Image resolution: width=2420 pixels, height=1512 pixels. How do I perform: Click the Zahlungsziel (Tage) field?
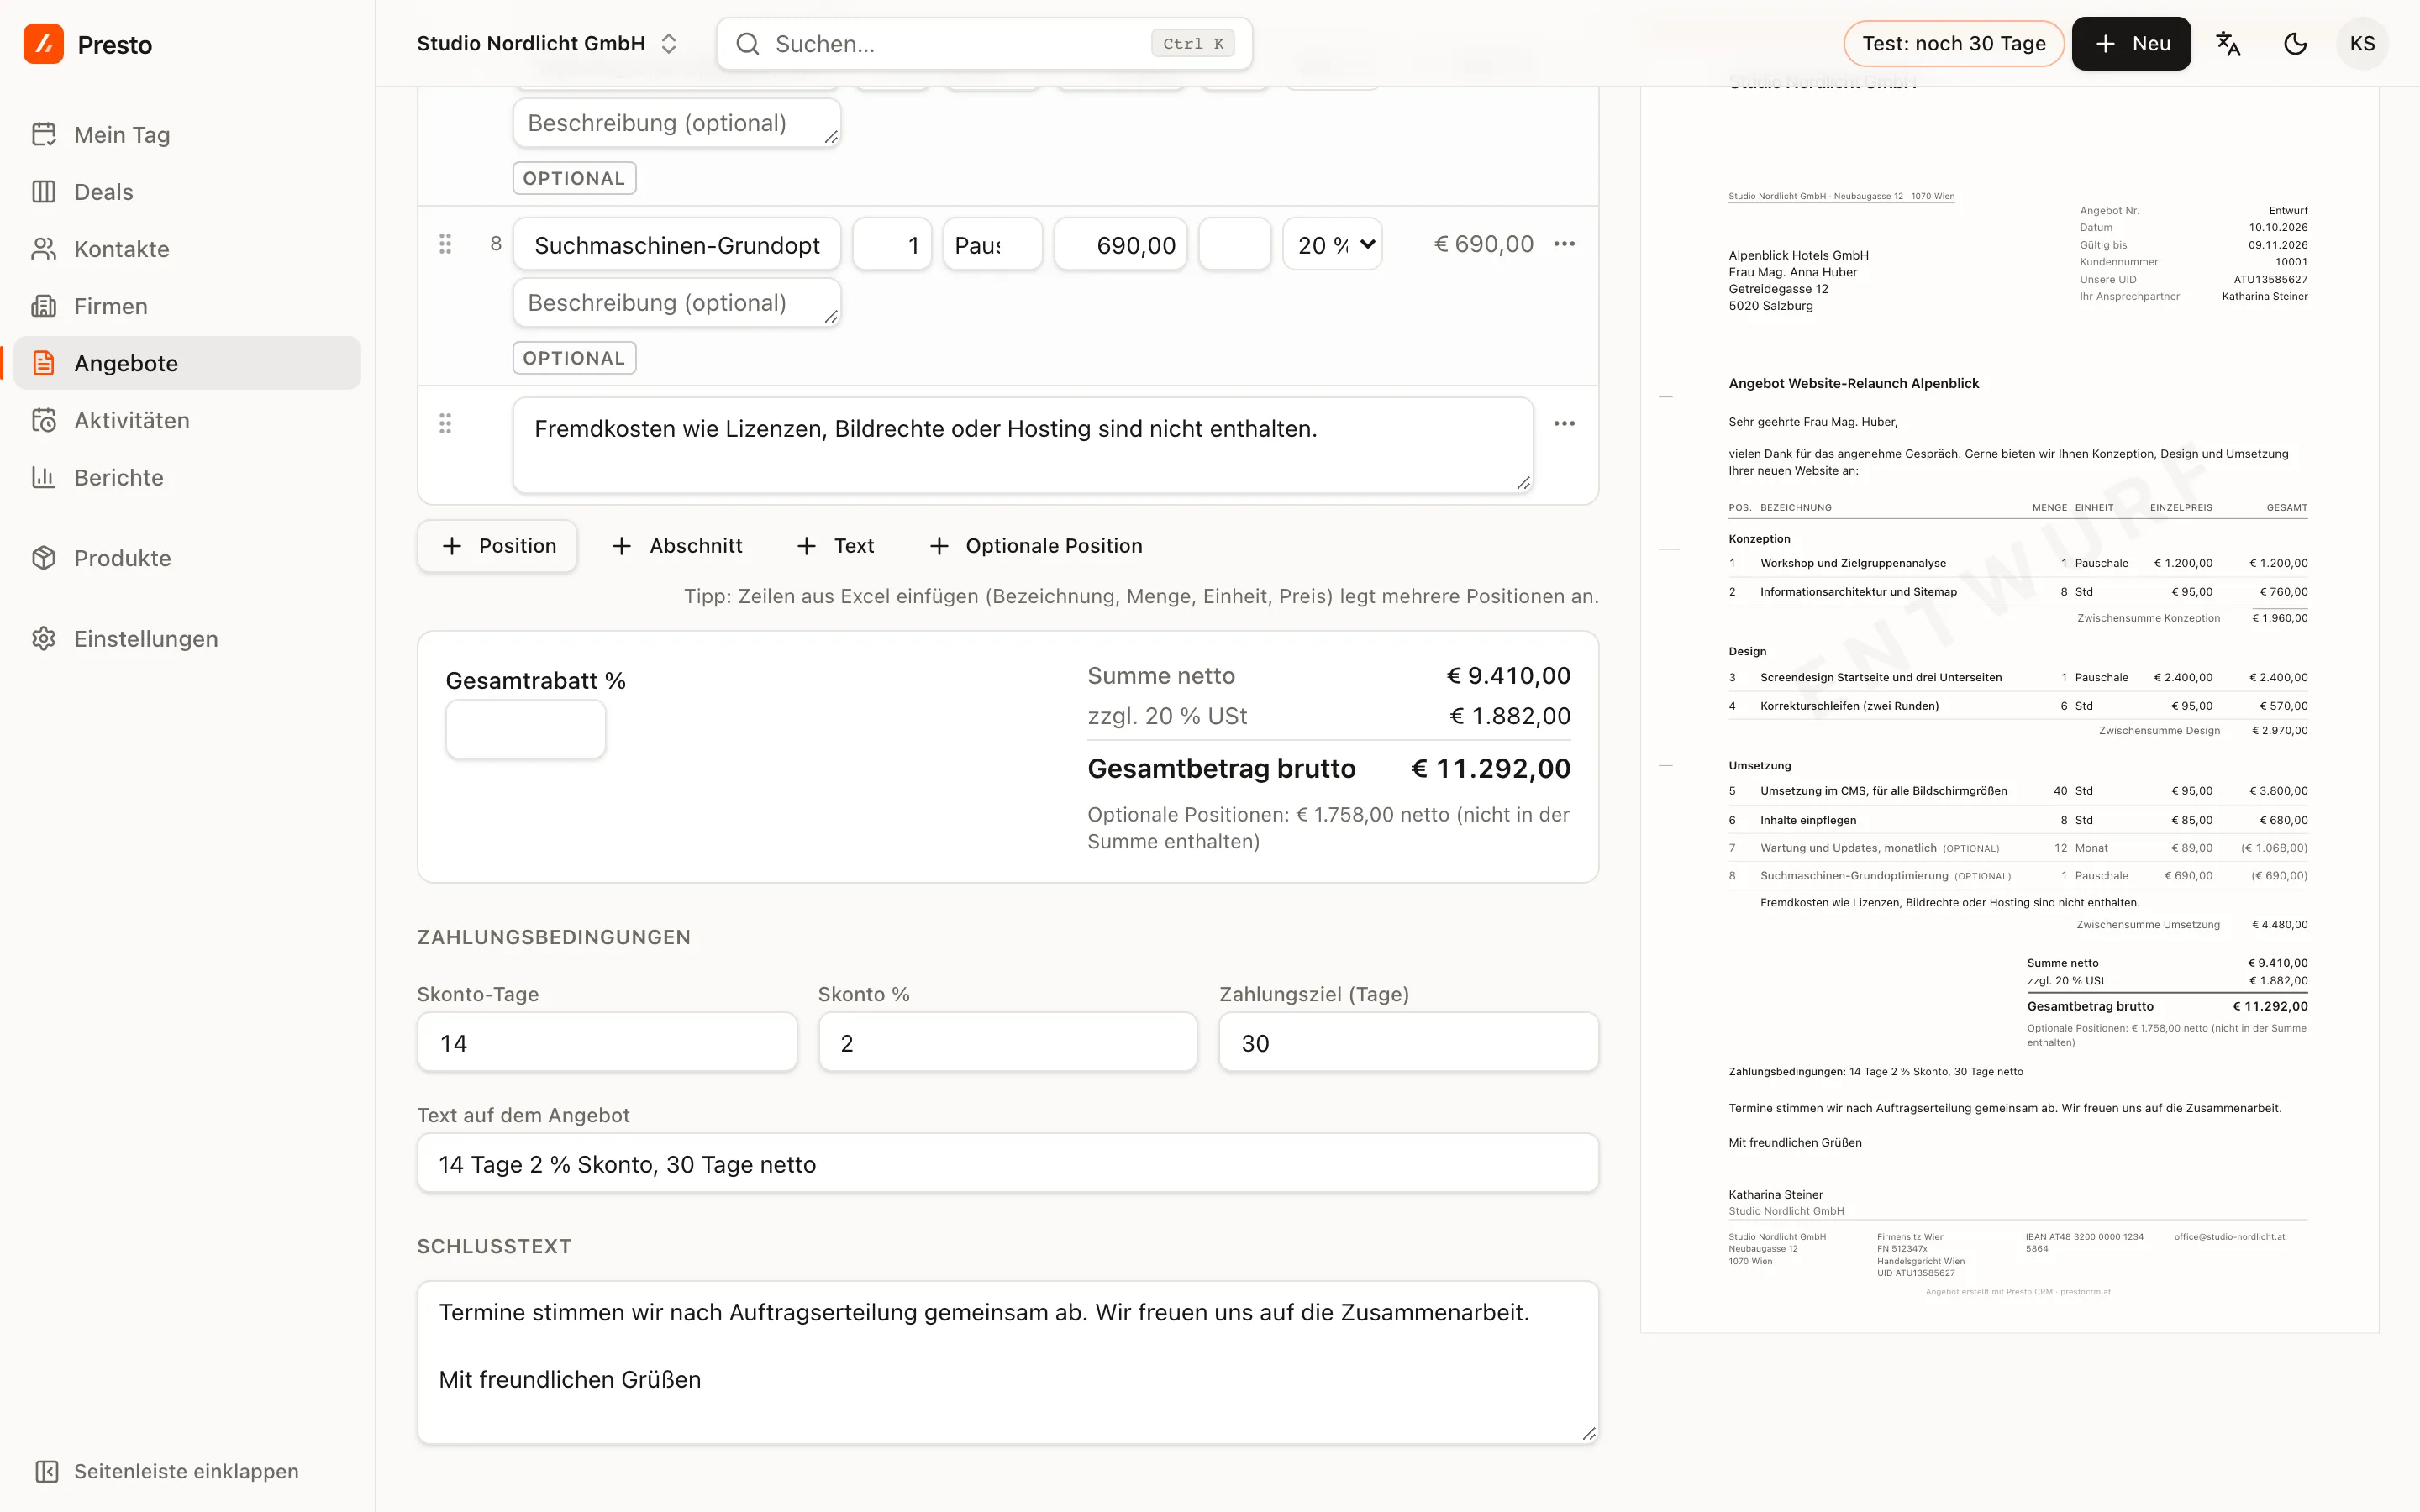[1408, 1043]
